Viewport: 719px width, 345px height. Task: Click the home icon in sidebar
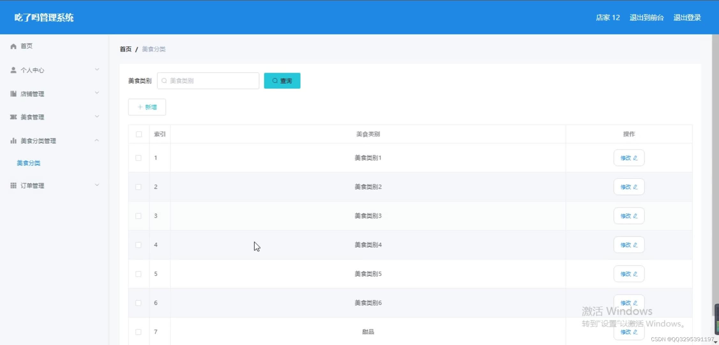[x=13, y=46]
